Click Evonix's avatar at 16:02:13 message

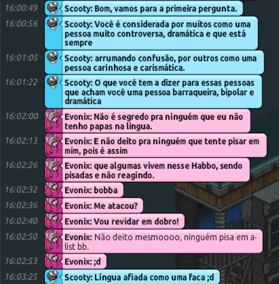coord(53,145)
